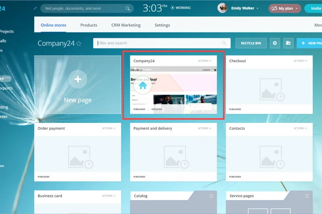Click the favorite star next to Company24
The image size is (322, 214).
(x=79, y=43)
